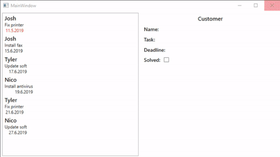The height and width of the screenshot is (157, 280).
Task: Click the 17.6.2019 deadline date
Action: click(x=18, y=72)
